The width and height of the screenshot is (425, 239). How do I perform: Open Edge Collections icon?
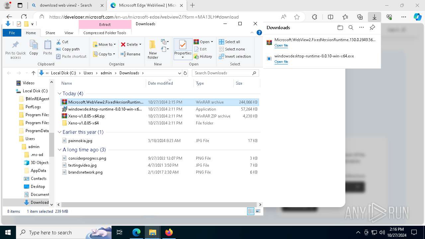[x=360, y=17]
